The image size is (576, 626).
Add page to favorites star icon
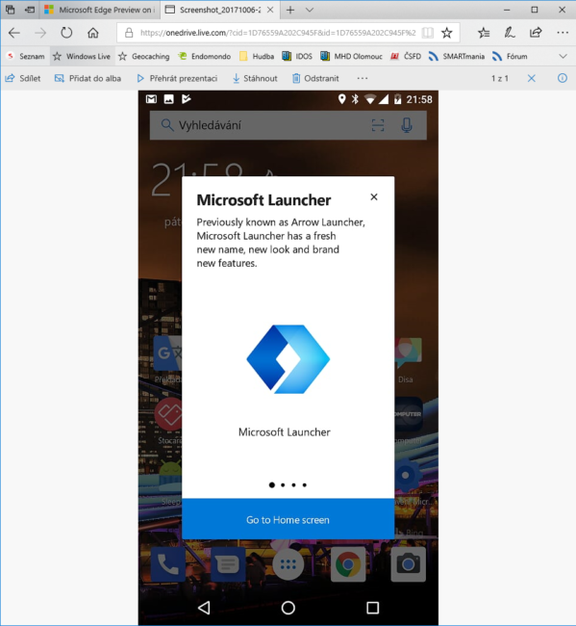coord(447,33)
